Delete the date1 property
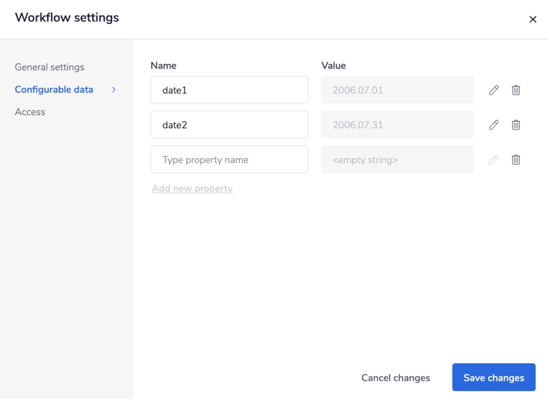The width and height of the screenshot is (548, 399). 516,89
